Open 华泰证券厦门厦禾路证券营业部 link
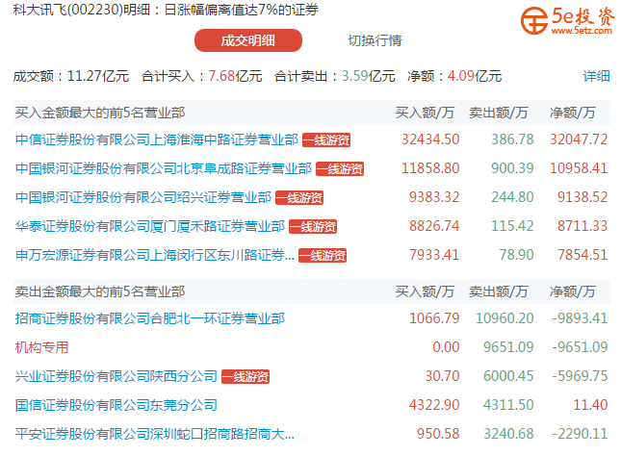This screenshot has width=621, height=456. (149, 226)
